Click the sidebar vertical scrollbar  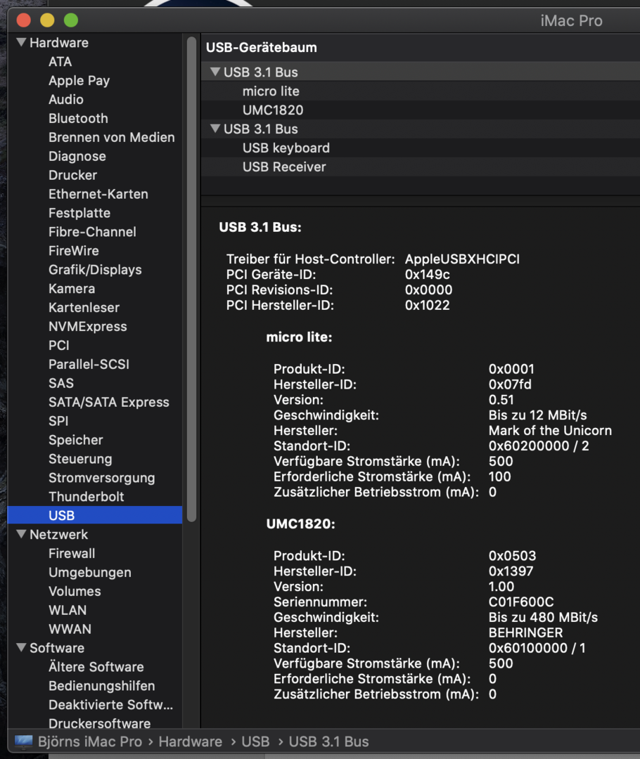(191, 281)
